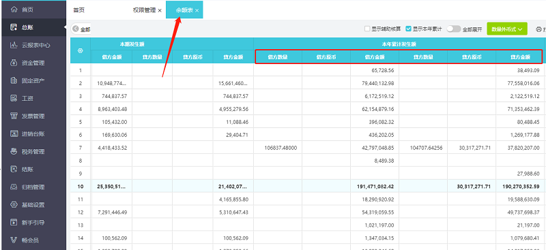Screen dimensions: 546x250
Task: Open 固定资产 module
Action: pos(33,80)
